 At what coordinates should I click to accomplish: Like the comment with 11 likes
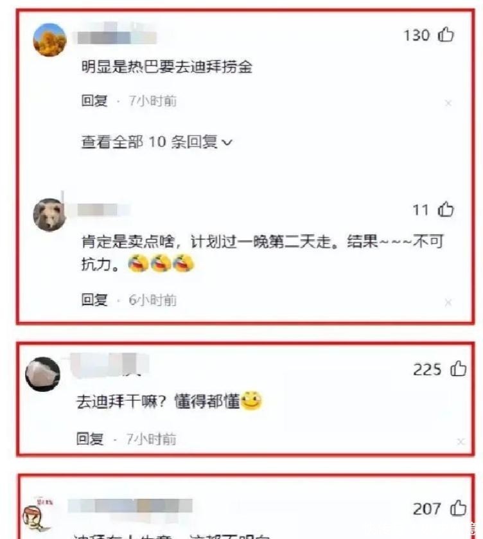point(446,209)
